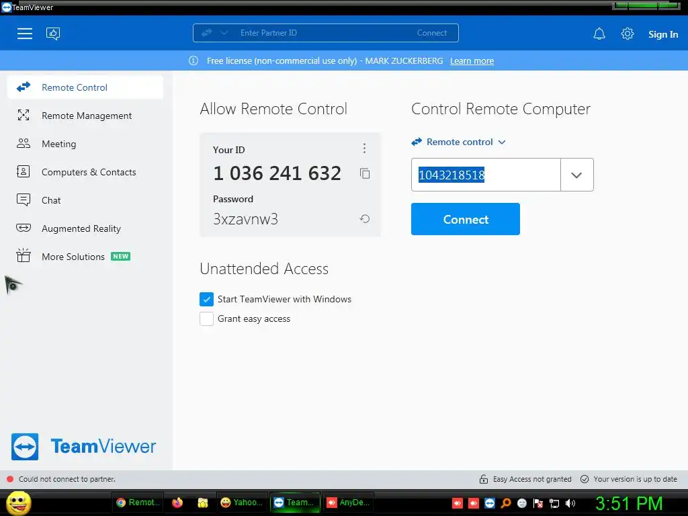This screenshot has width=688, height=516.
Task: Click the Augmented Reality headset icon
Action: [24, 228]
